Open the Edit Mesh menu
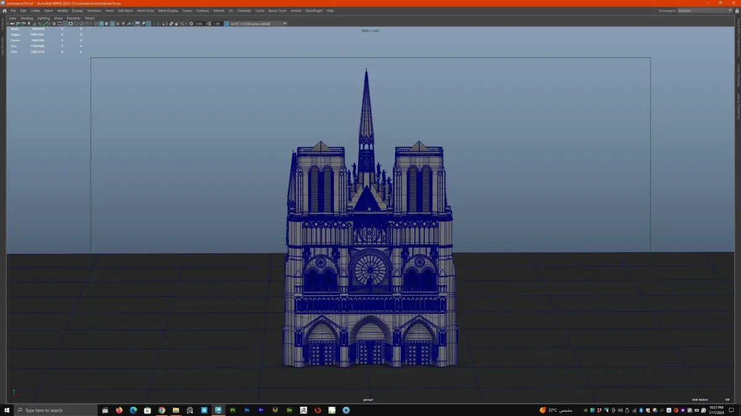741x416 pixels. (x=125, y=10)
